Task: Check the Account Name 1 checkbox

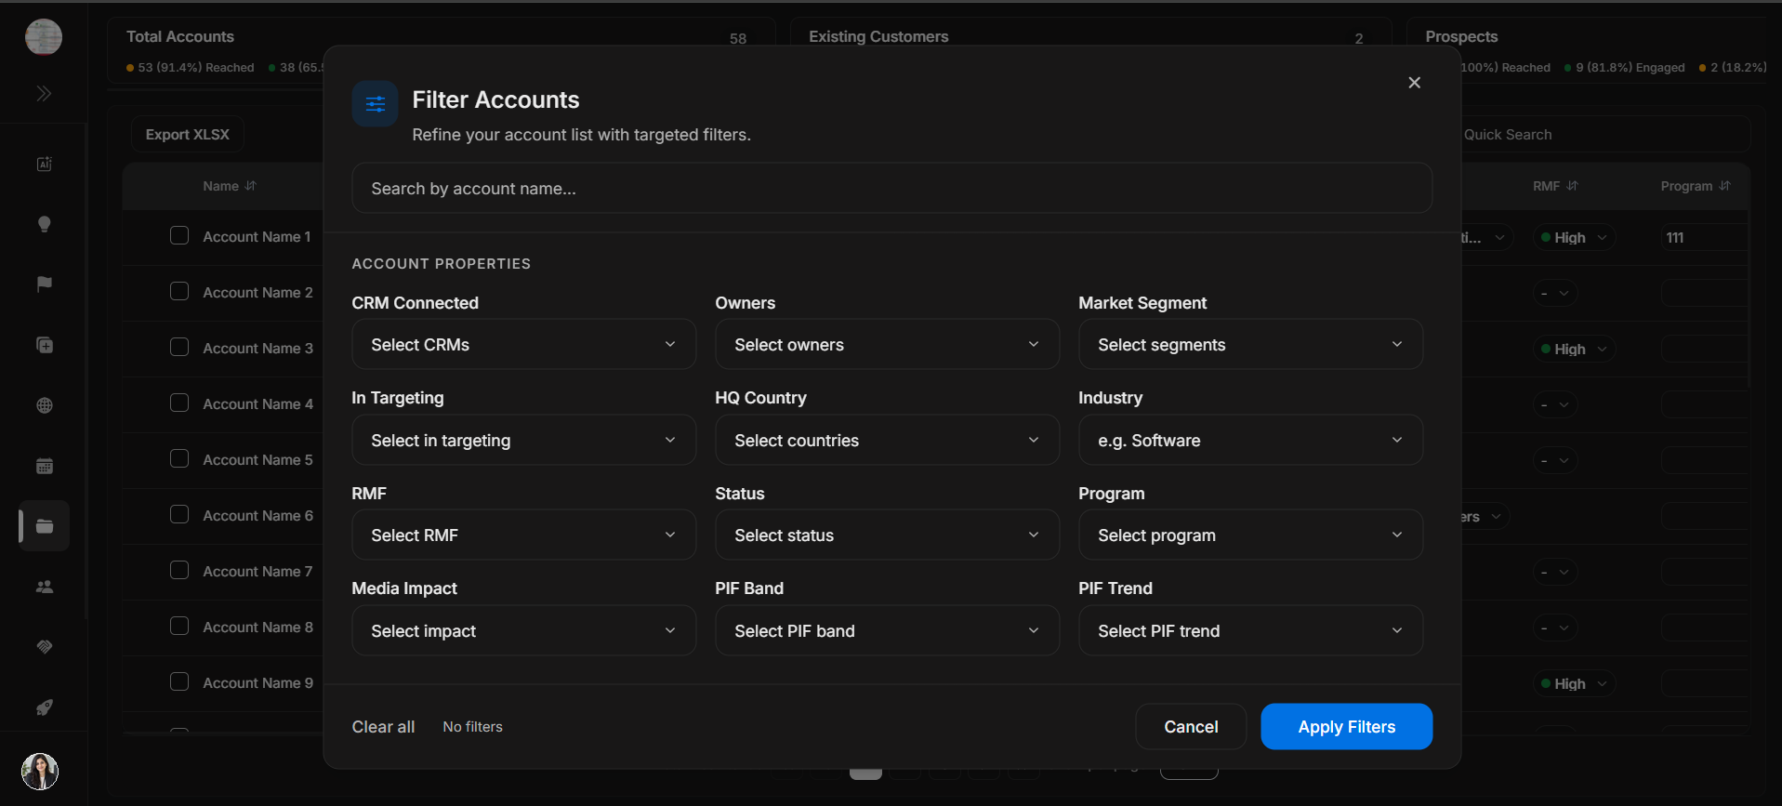Action: (179, 236)
